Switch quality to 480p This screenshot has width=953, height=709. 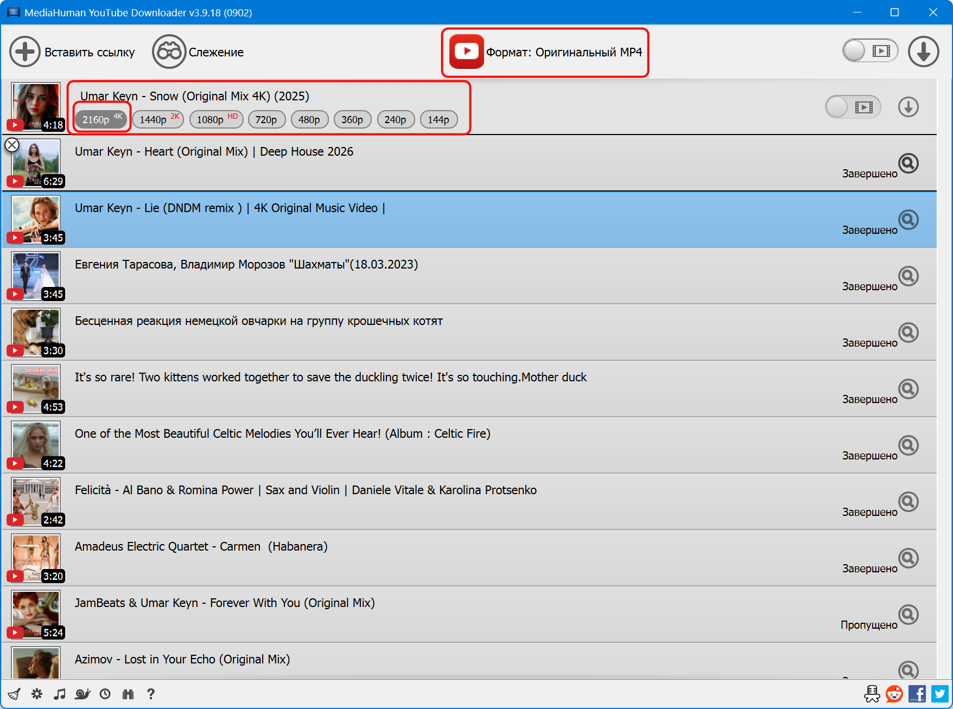[x=309, y=119]
